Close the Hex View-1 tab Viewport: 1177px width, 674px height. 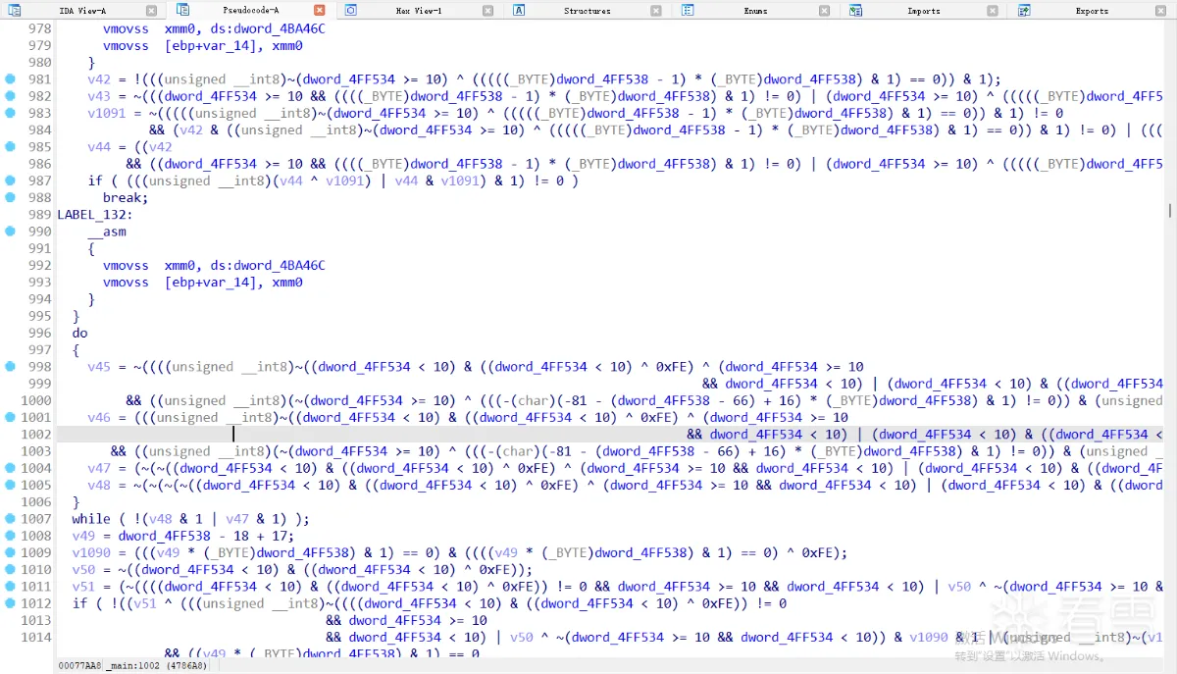[x=488, y=11]
